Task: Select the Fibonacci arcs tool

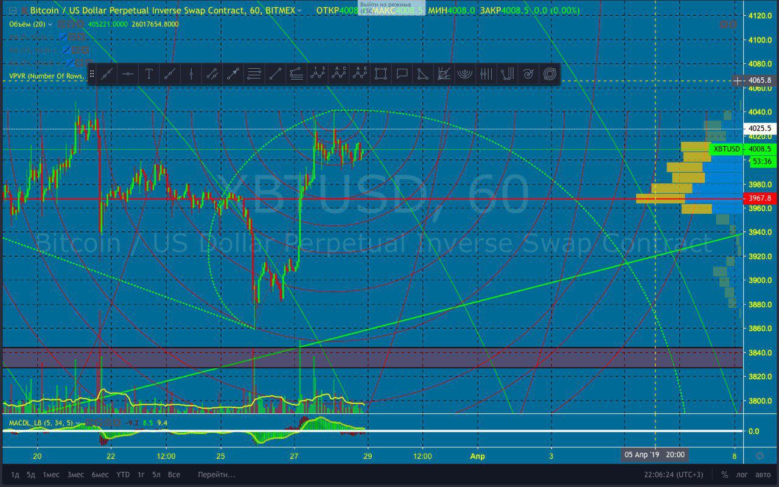Action: (465, 74)
